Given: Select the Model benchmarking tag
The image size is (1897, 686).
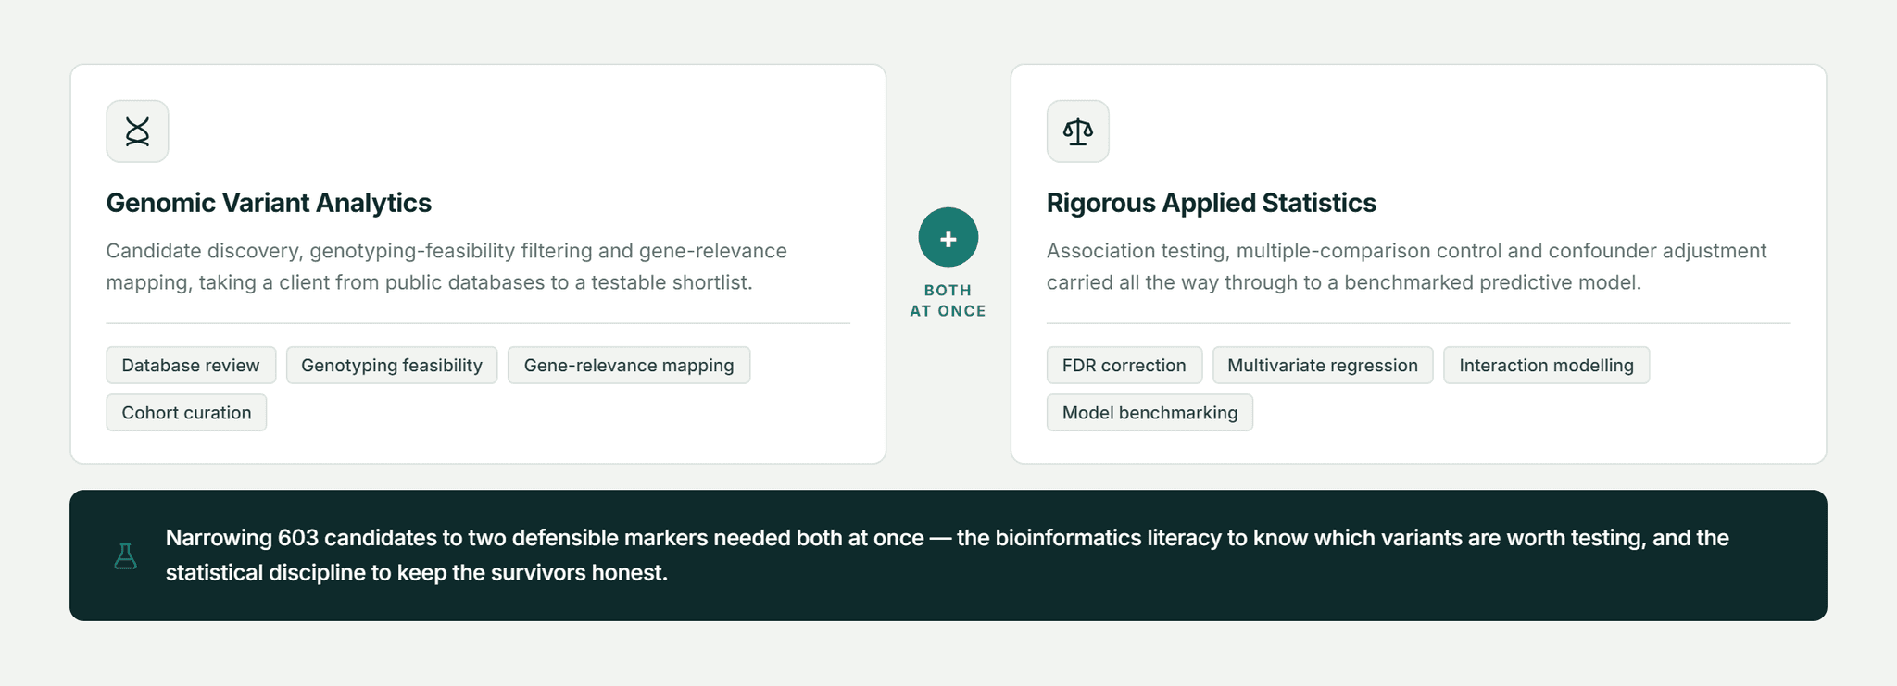Looking at the screenshot, I should 1150,412.
